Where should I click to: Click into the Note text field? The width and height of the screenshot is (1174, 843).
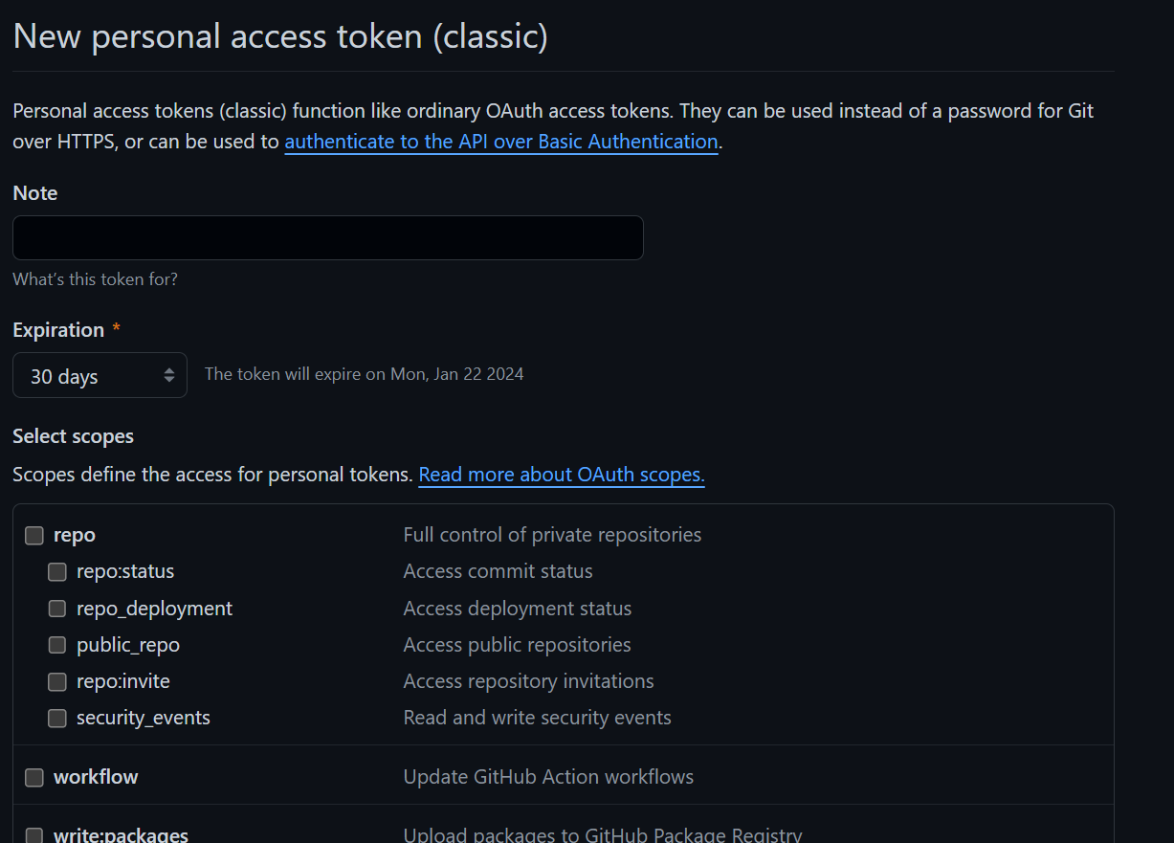coord(327,237)
